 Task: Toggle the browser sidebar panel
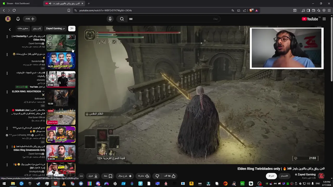pyautogui.click(x=308, y=10)
